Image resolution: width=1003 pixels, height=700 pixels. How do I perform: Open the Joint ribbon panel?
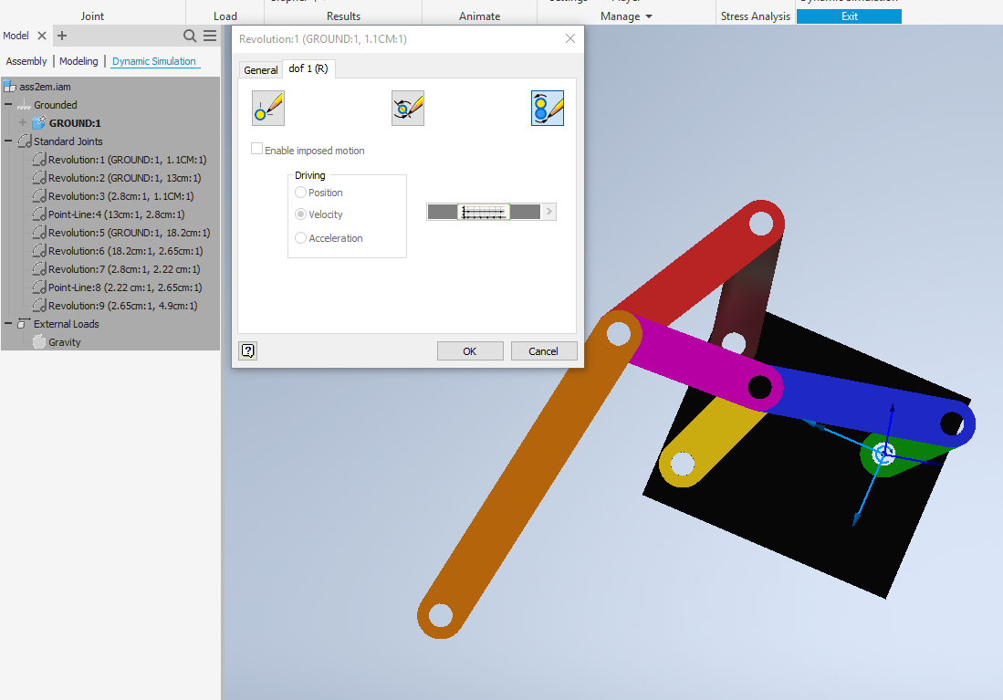[92, 16]
